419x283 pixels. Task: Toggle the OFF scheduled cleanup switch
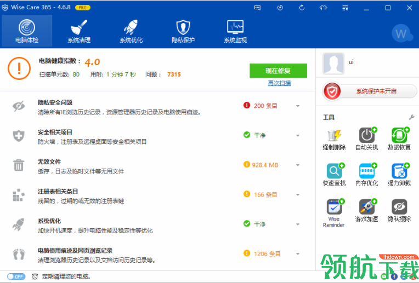tap(16, 276)
